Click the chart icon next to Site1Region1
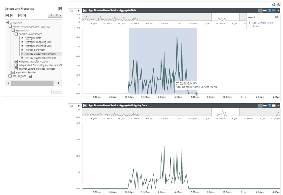 click(x=30, y=76)
